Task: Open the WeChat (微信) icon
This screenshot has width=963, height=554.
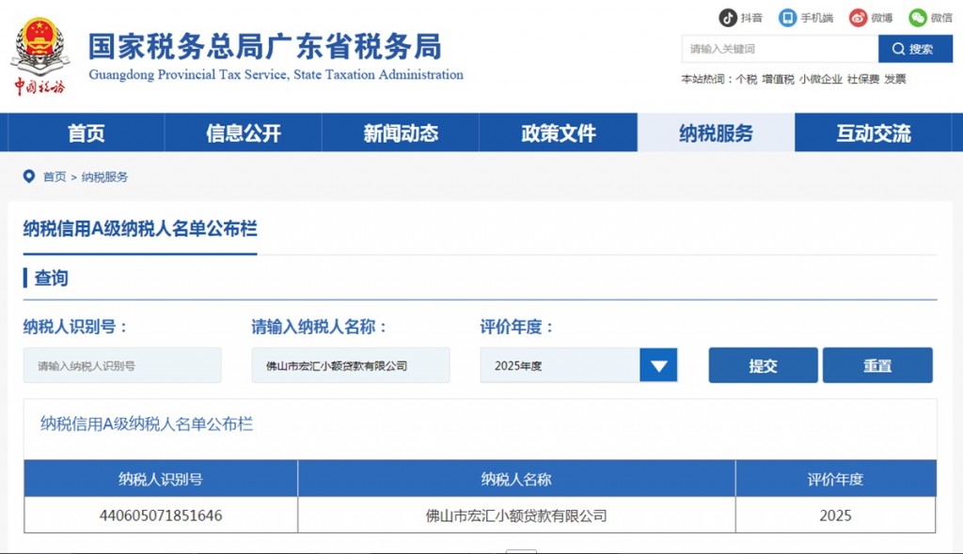Action: (918, 18)
